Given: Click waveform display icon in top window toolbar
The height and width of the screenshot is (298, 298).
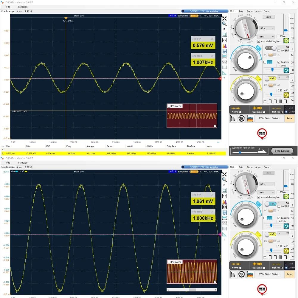Looking at the screenshot, I should 224,62.
